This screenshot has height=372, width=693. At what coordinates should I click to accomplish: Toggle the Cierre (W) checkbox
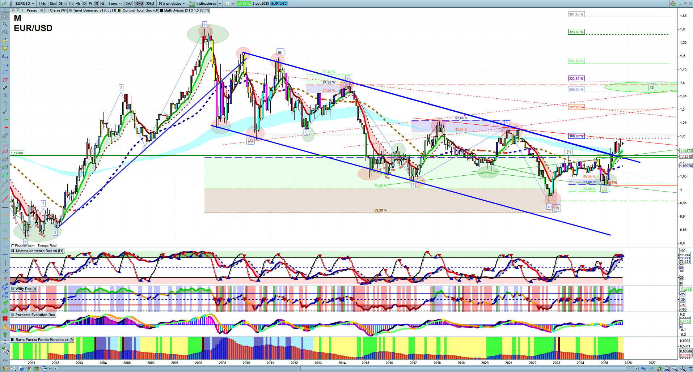pyautogui.click(x=47, y=10)
